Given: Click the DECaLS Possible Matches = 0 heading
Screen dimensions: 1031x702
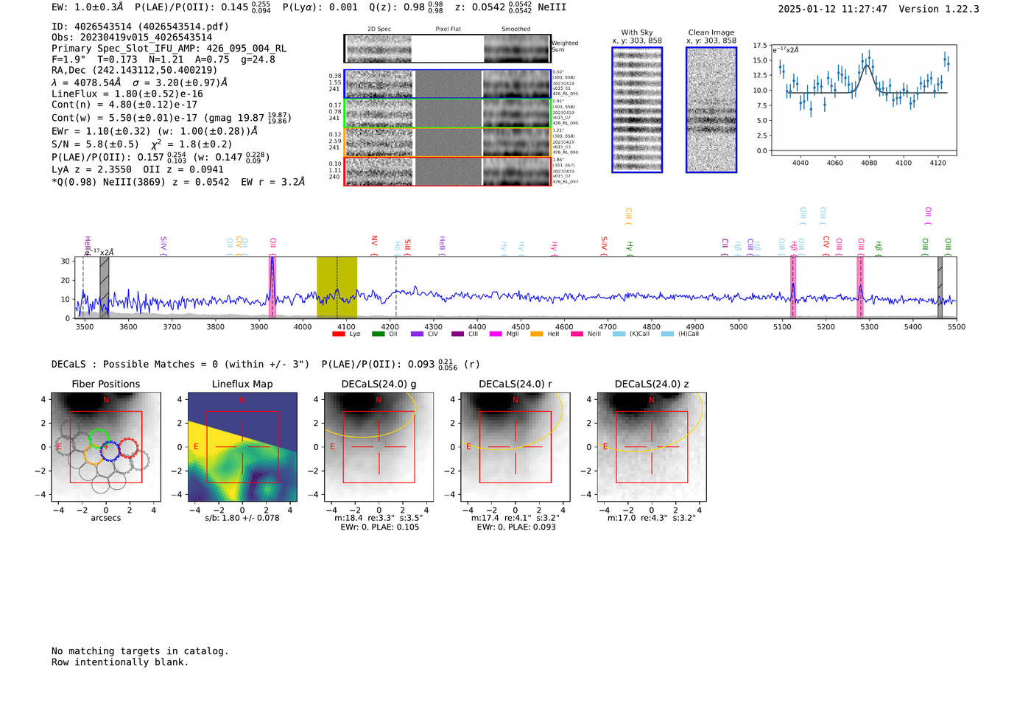Looking at the screenshot, I should point(180,364).
